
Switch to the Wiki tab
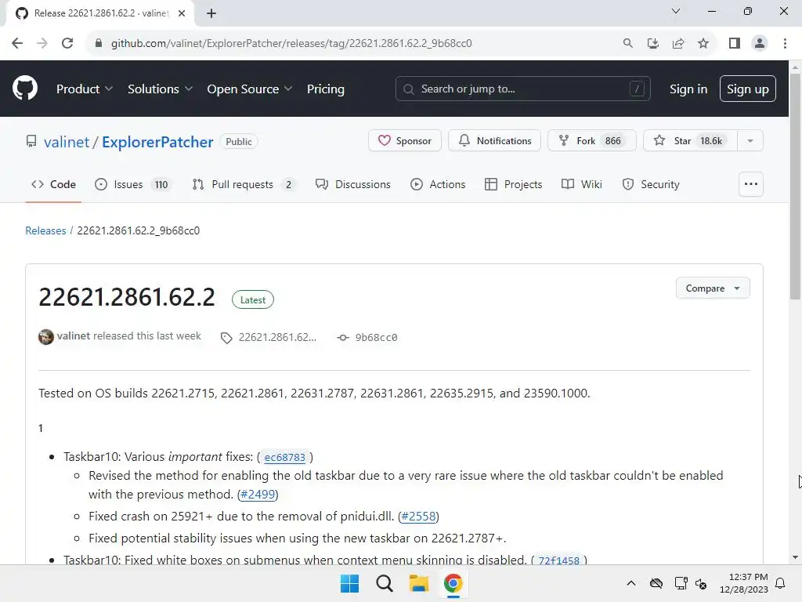(x=582, y=184)
